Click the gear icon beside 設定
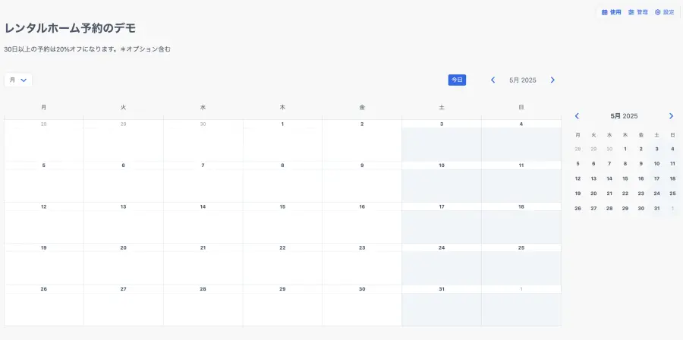The width and height of the screenshot is (683, 340). tap(657, 12)
